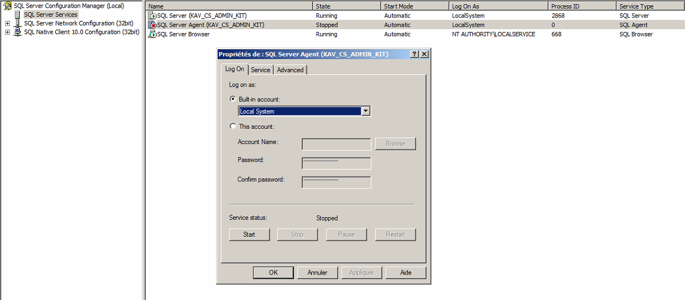Image resolution: width=685 pixels, height=300 pixels.
Task: Cancel with the Annuler button
Action: click(318, 273)
